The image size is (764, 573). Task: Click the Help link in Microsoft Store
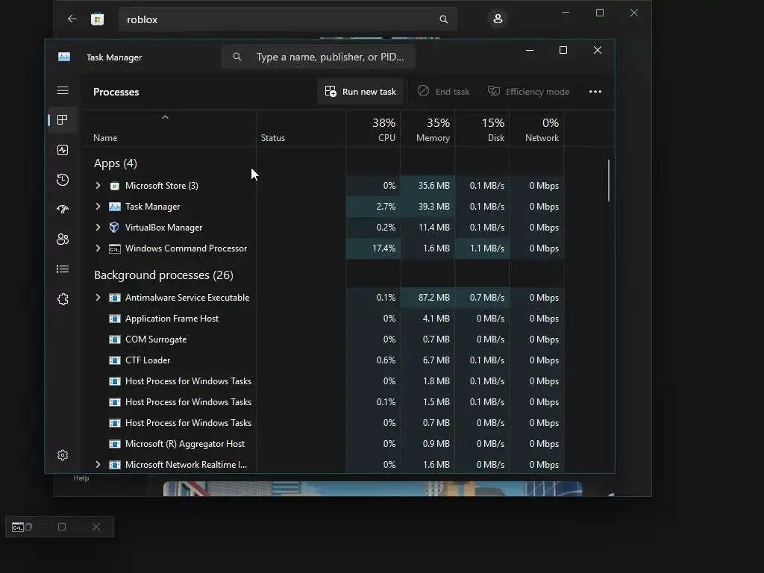[x=81, y=478]
